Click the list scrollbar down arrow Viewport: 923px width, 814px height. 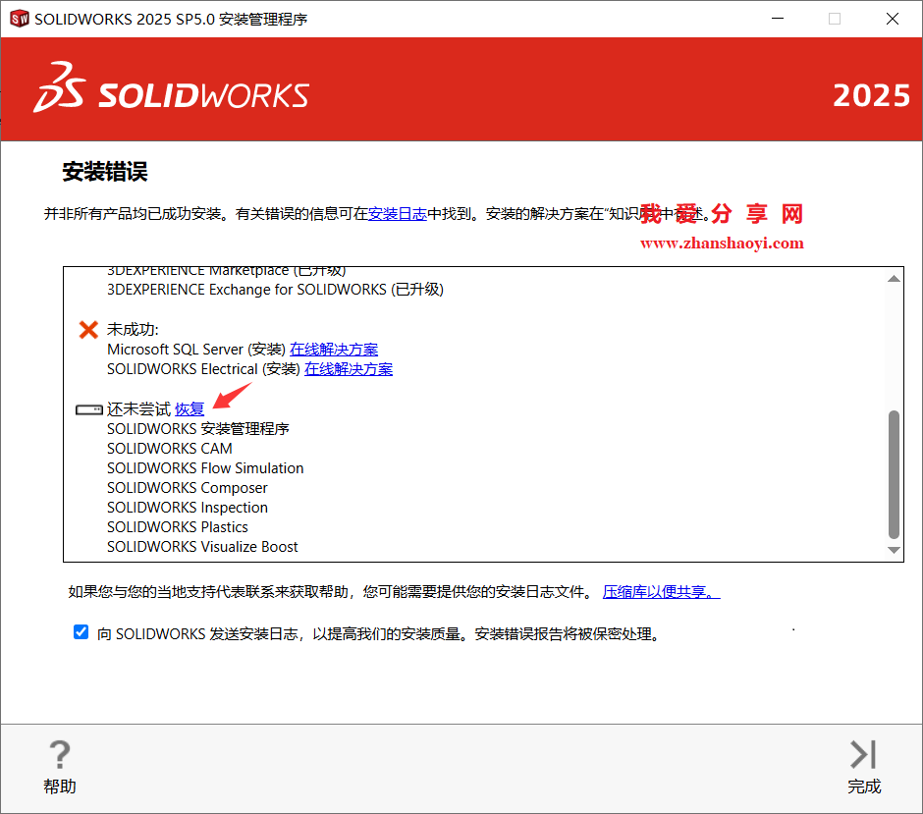pyautogui.click(x=894, y=550)
